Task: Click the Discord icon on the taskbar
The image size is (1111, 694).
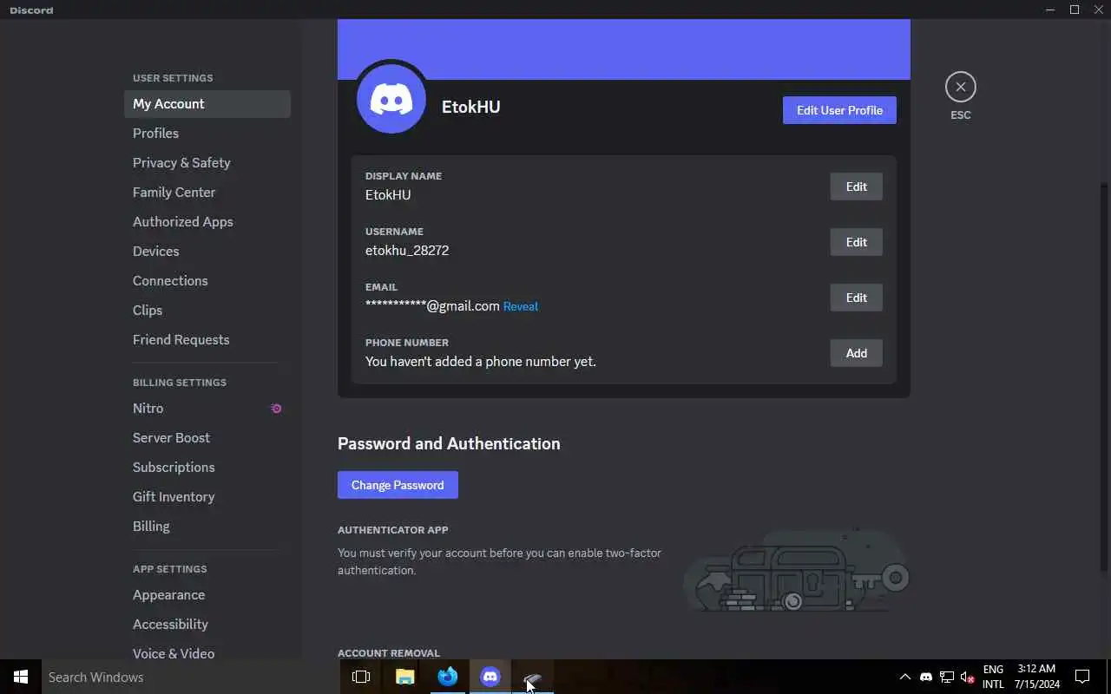Action: tap(490, 677)
